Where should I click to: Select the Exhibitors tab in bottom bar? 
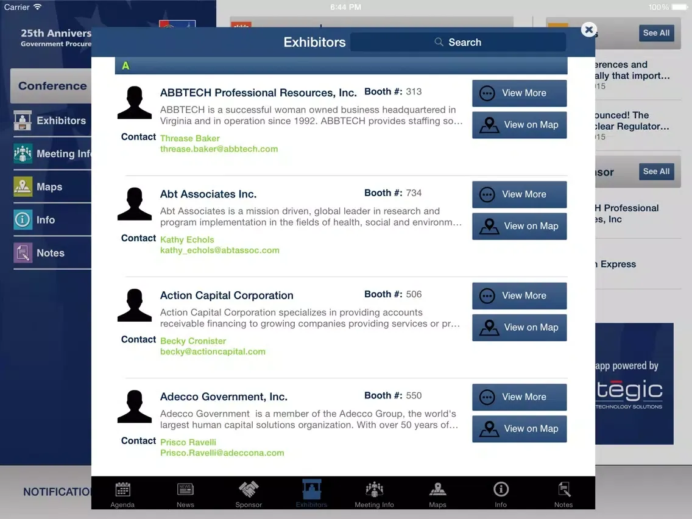pos(311,494)
